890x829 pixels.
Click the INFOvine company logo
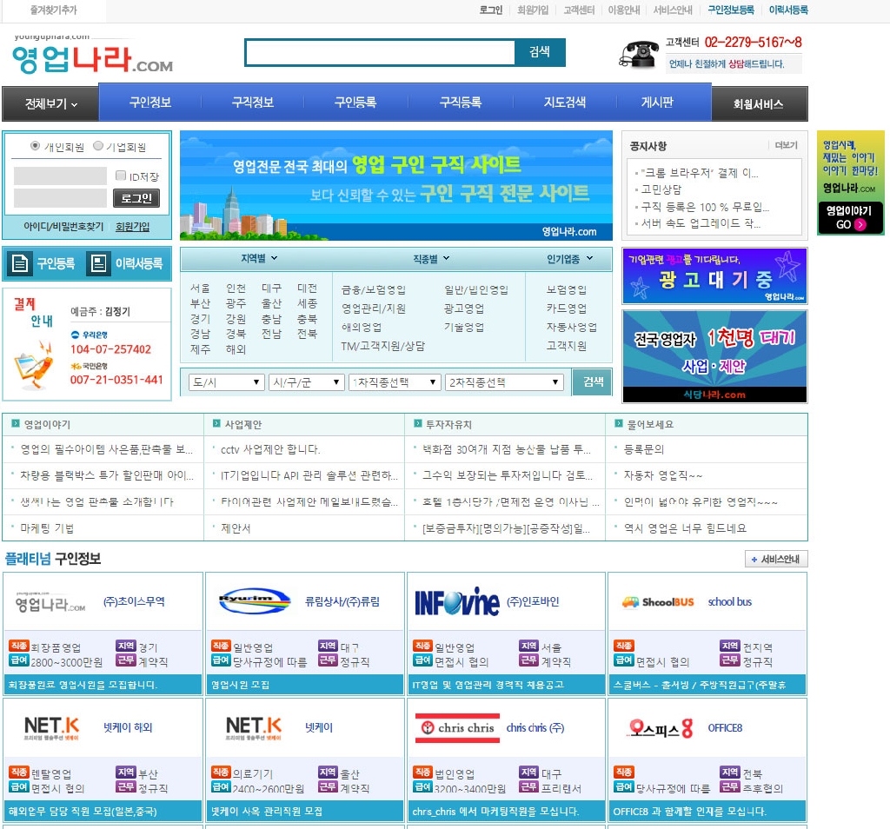[x=456, y=601]
